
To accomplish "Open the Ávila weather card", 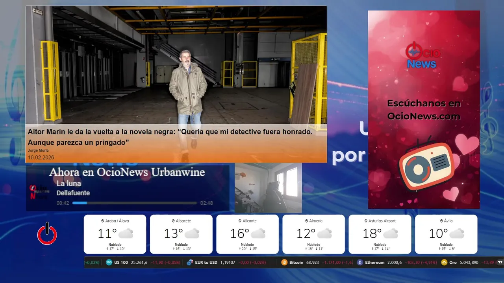I will point(446,234).
